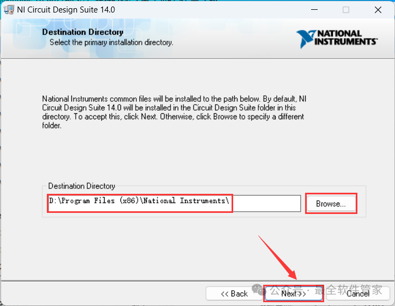Click the installer icon in title bar
The height and width of the screenshot is (306, 395).
(9, 10)
